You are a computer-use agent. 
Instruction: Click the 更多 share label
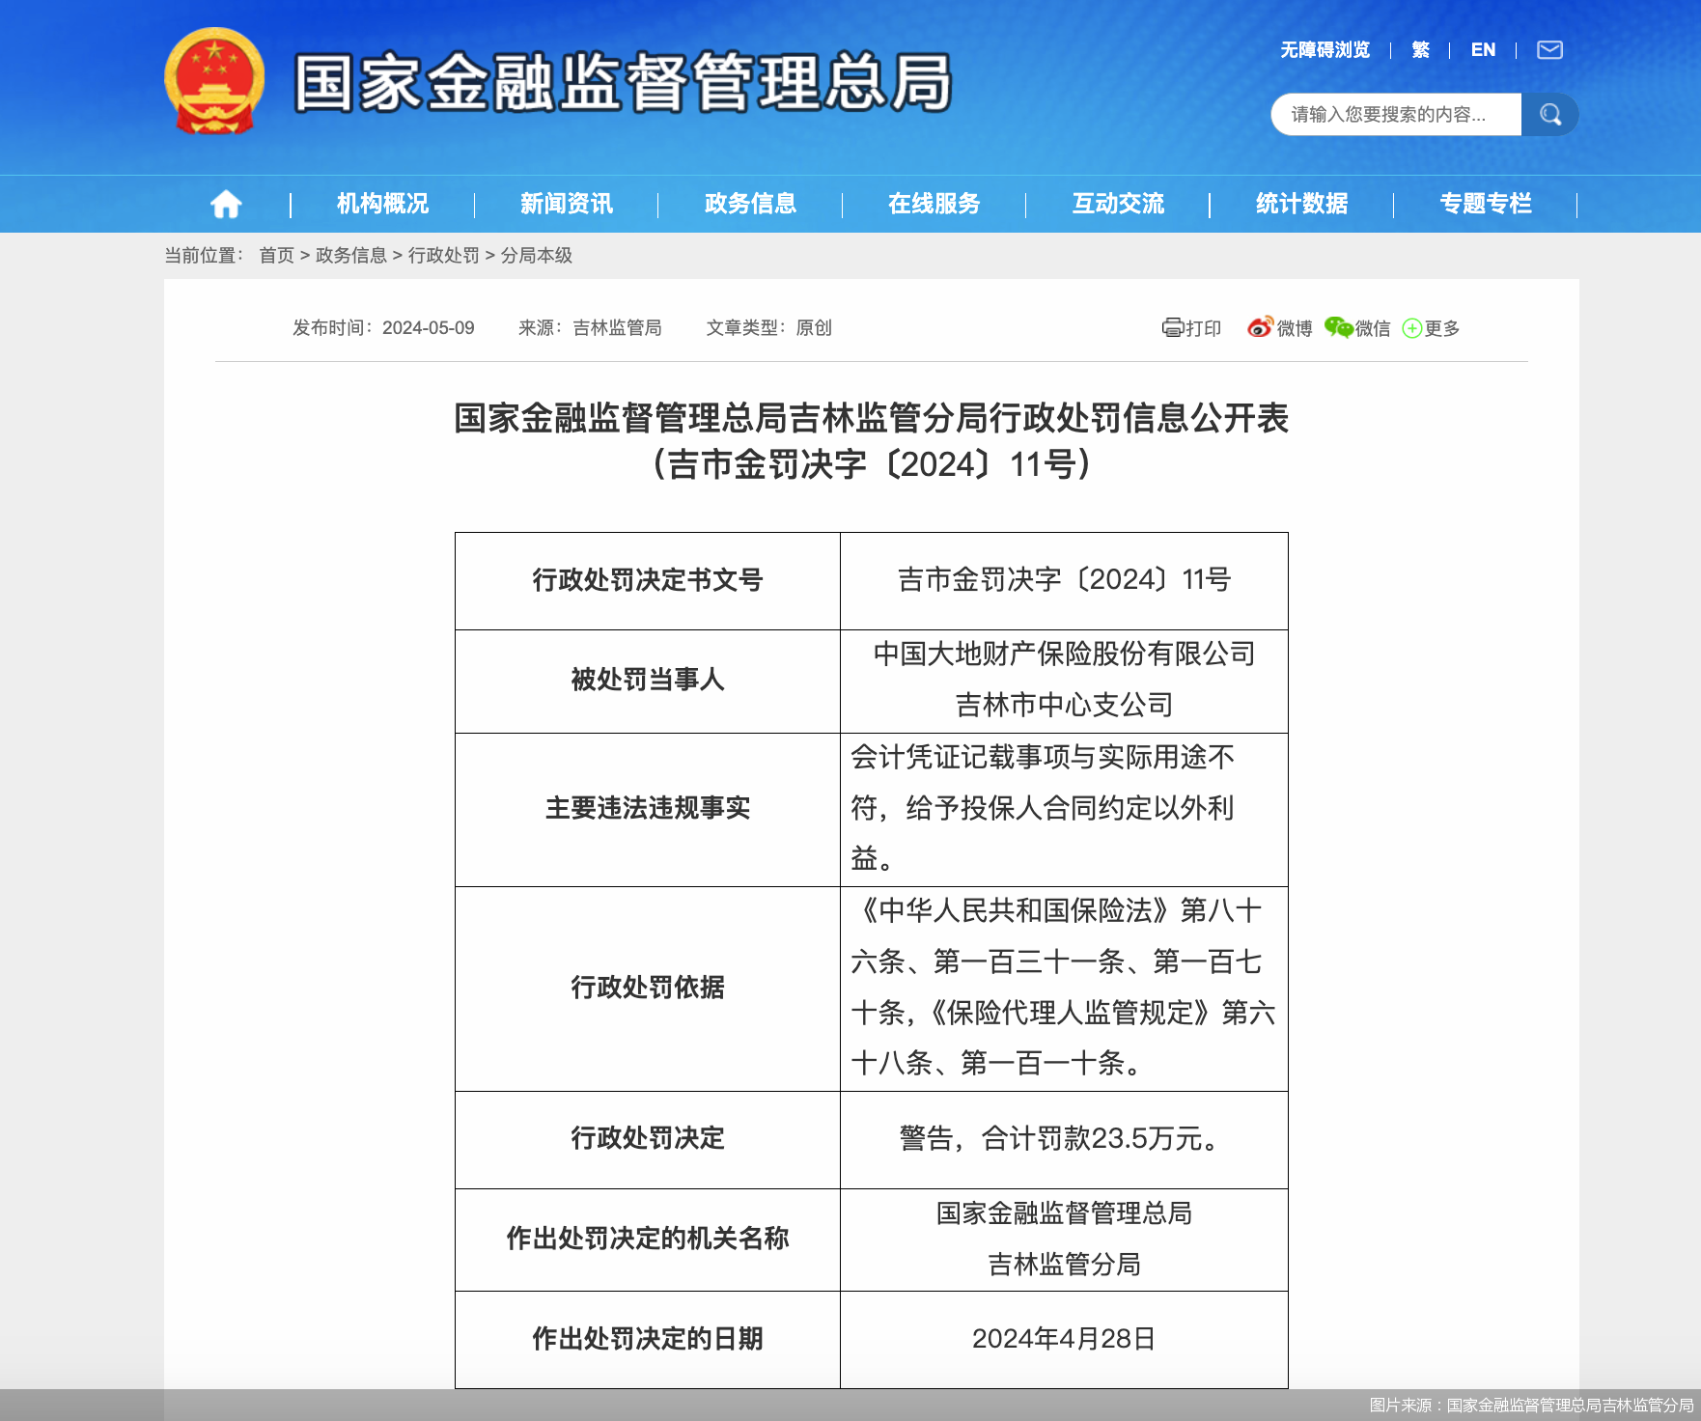(1441, 328)
